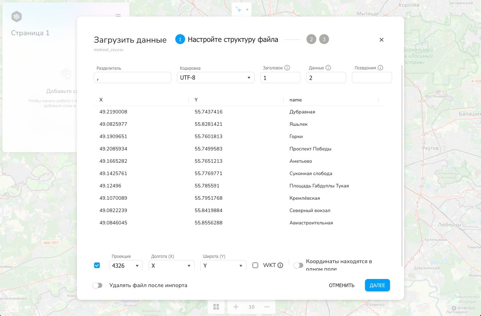Screen dimensions: 481x316
Task: Click the info icon next to Заголовок
Action: pyautogui.click(x=287, y=68)
